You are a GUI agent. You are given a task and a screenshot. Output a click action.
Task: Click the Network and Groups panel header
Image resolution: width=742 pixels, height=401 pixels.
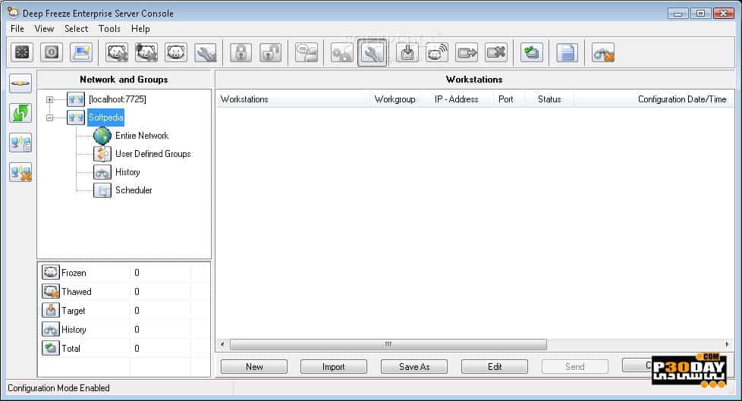click(x=124, y=80)
